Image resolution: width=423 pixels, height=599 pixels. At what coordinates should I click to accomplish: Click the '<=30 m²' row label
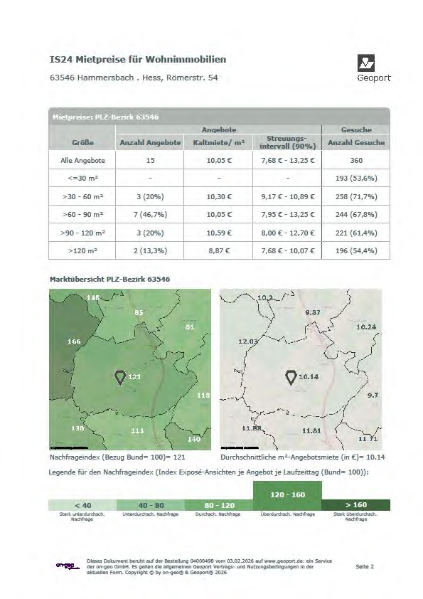coord(82,179)
